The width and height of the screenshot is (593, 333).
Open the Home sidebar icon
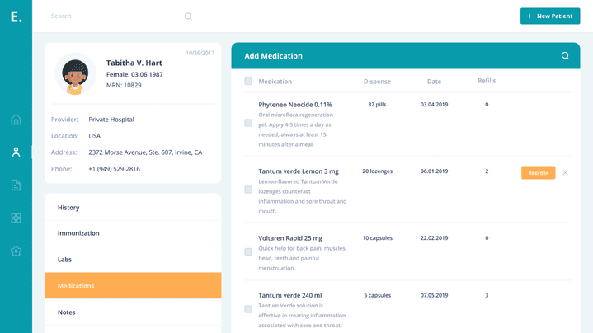coord(16,120)
